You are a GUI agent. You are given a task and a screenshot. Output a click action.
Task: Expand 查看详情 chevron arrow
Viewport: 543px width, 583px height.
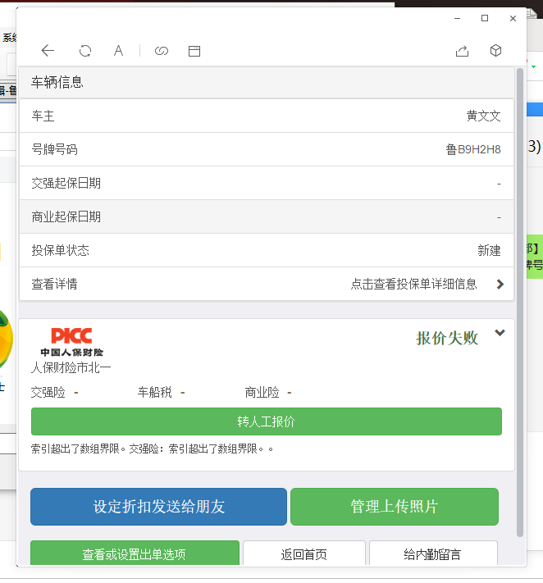(x=500, y=284)
